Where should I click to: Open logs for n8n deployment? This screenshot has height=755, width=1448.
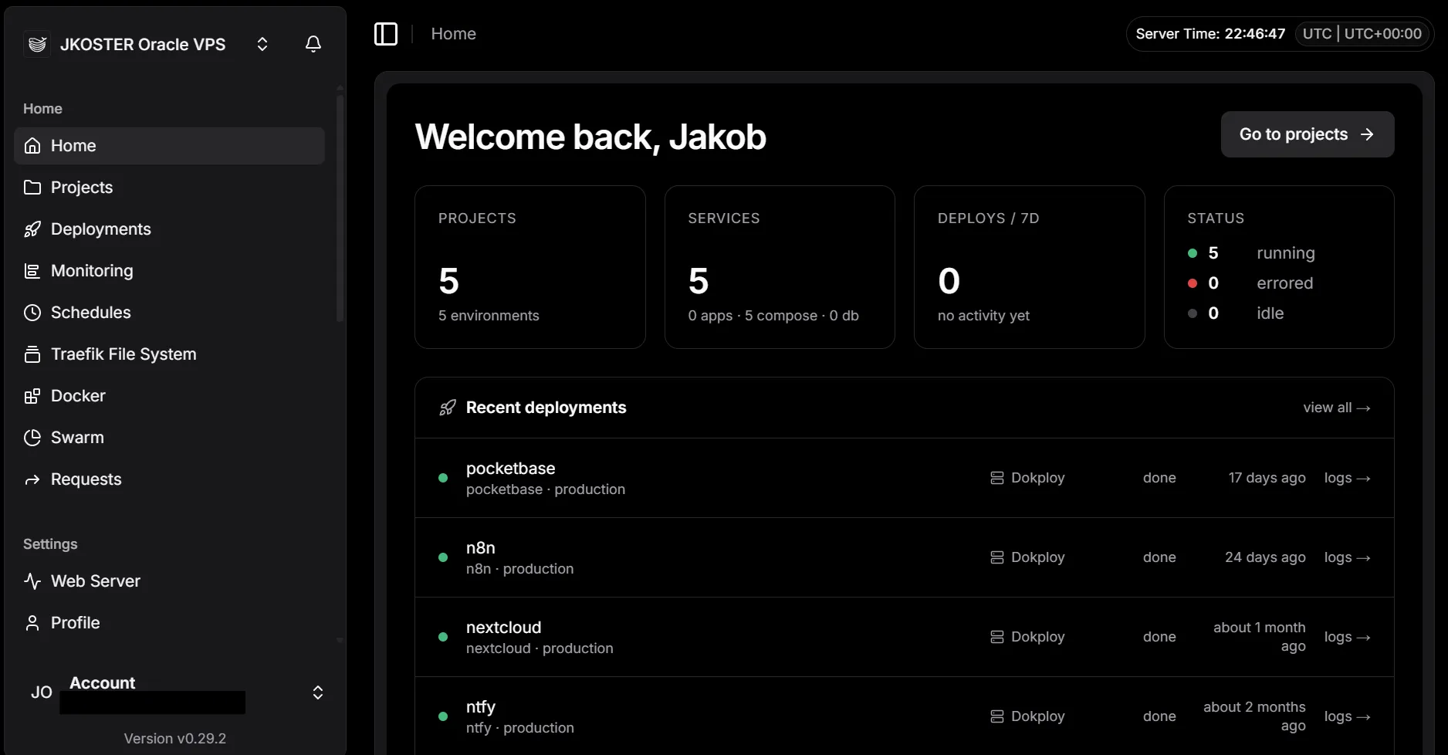[1348, 557]
